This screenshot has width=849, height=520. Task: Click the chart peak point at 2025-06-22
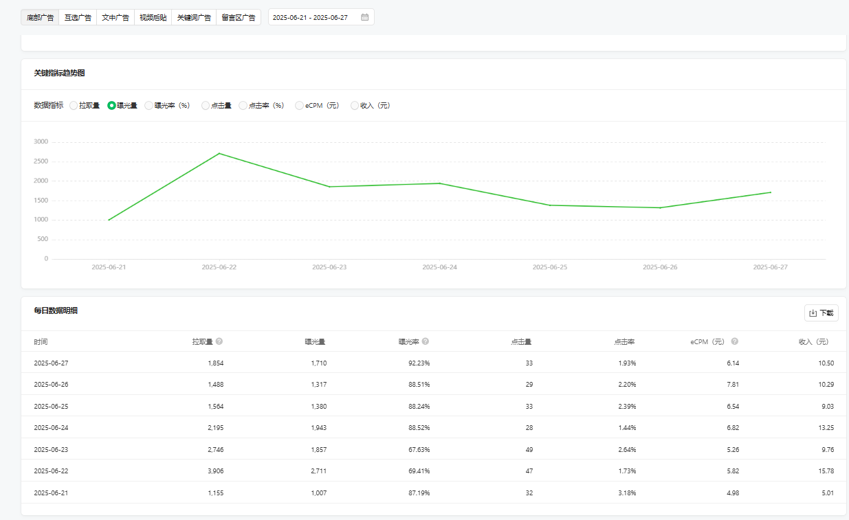(x=219, y=153)
